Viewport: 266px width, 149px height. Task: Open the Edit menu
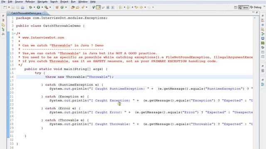click(10, 2)
